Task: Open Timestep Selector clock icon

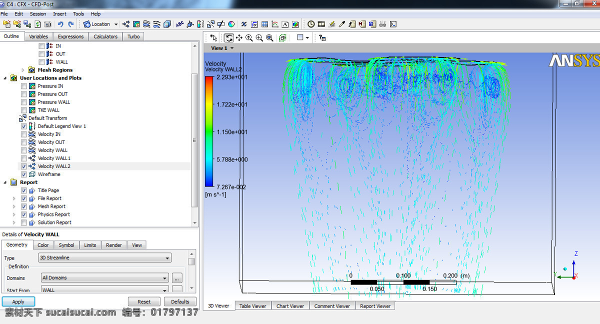Action: [x=311, y=24]
